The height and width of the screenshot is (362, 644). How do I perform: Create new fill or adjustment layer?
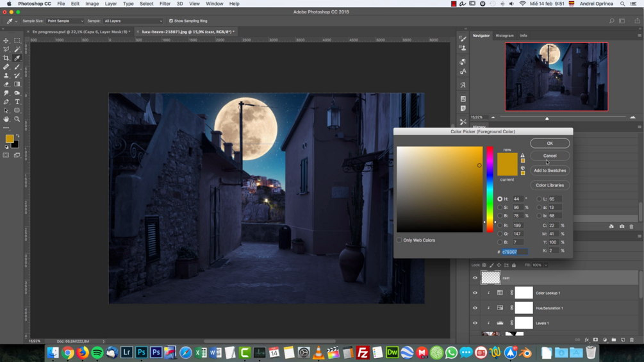pyautogui.click(x=604, y=340)
